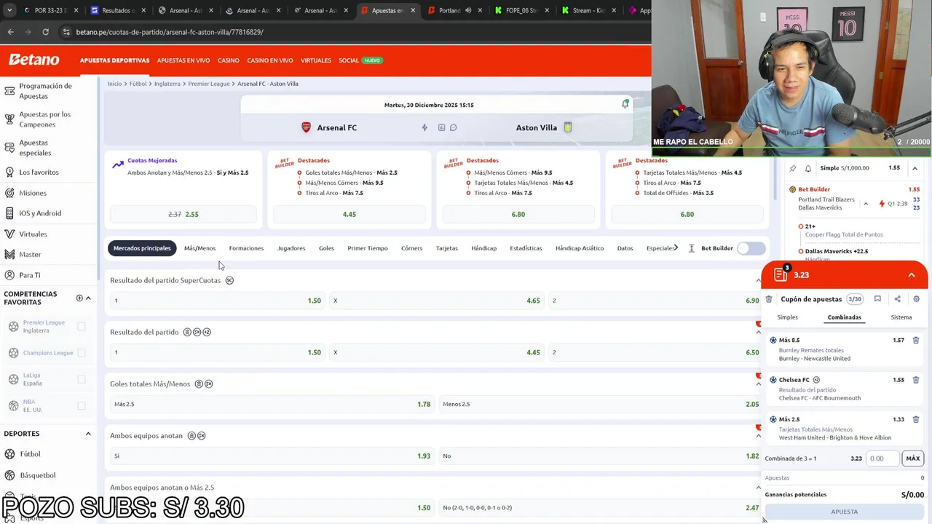Collapse the red 3.23 coupon header
The width and height of the screenshot is (932, 524).
(x=912, y=275)
